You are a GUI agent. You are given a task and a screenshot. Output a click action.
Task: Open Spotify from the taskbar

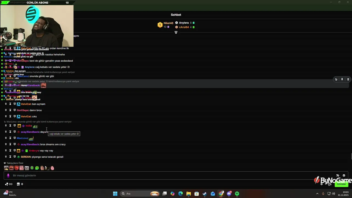point(237,194)
